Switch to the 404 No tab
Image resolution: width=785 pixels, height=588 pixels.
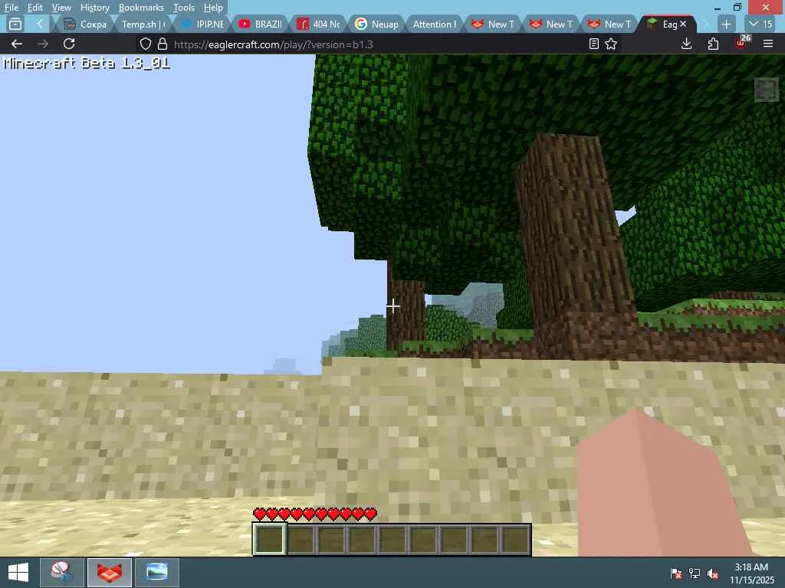[x=320, y=24]
